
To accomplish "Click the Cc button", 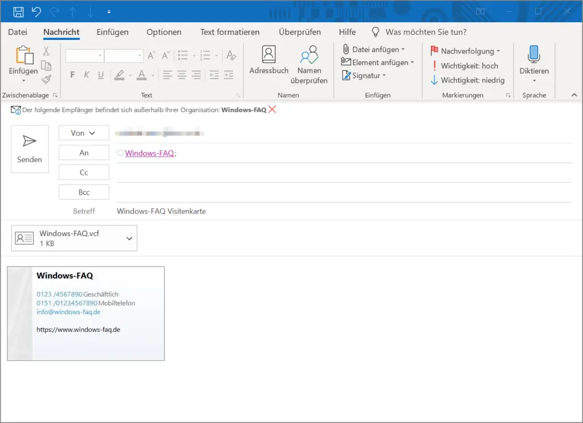I will pyautogui.click(x=84, y=173).
